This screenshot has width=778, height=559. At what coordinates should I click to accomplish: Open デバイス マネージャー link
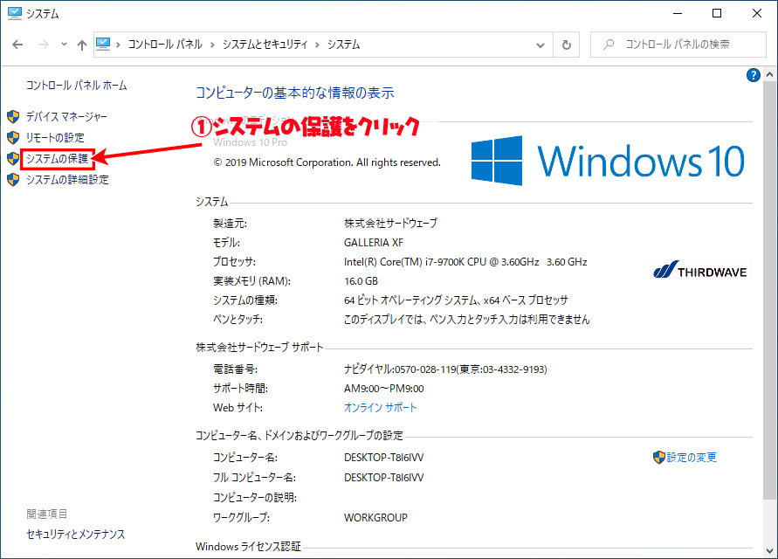tap(66, 117)
